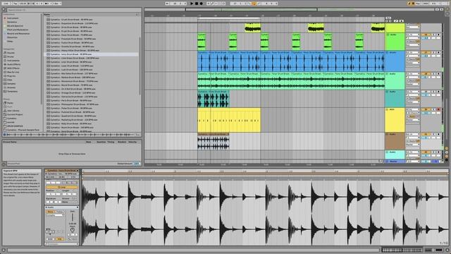Screen dimensions: 451x254
Task: Toggle the metronome switch
Action: [x=47, y=4]
